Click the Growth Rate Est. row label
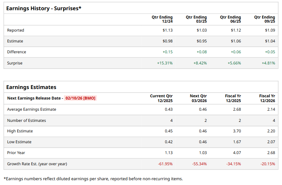Viewport: 282px width, 185px height. click(x=37, y=164)
